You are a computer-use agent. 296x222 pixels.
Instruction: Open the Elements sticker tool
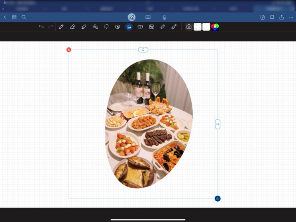click(x=118, y=27)
